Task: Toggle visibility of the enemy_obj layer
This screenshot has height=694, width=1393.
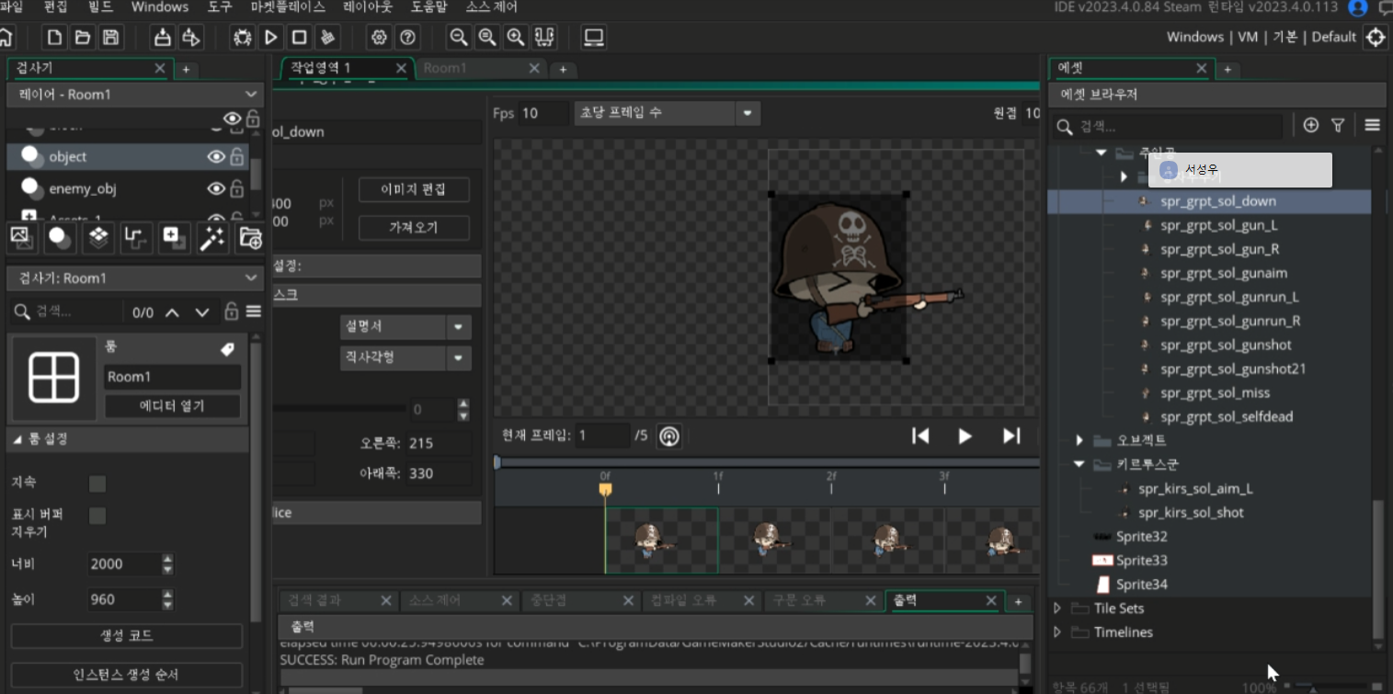Action: [x=216, y=188]
